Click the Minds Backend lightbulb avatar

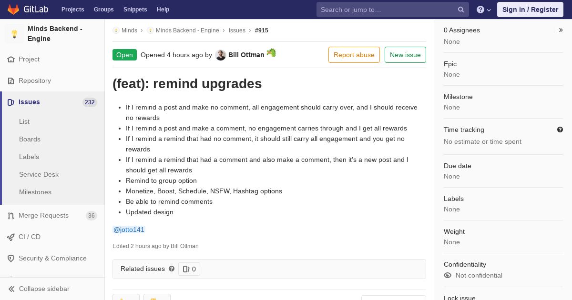[14, 34]
